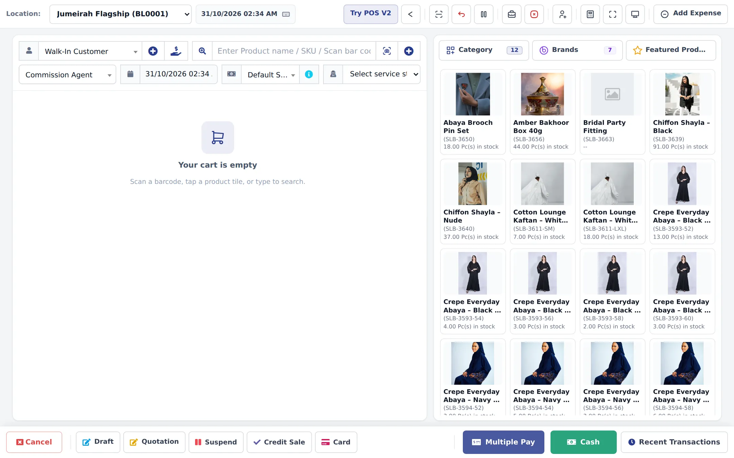Open the cash register briefcase icon
The image size is (734, 458).
(x=512, y=14)
